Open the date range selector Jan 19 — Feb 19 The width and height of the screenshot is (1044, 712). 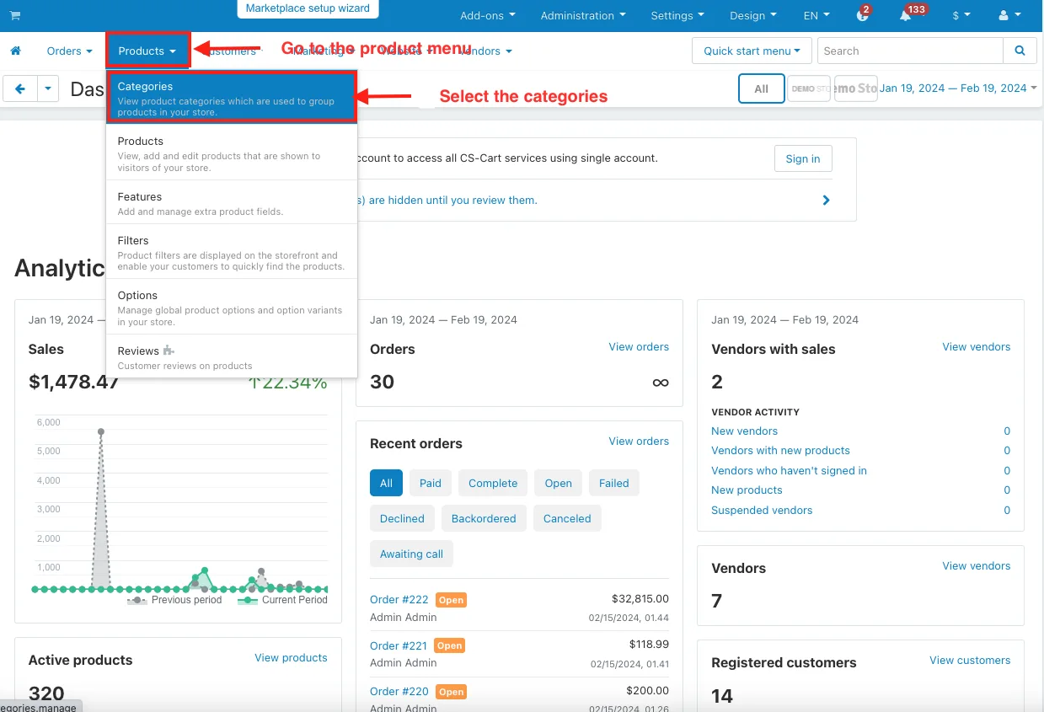(958, 88)
